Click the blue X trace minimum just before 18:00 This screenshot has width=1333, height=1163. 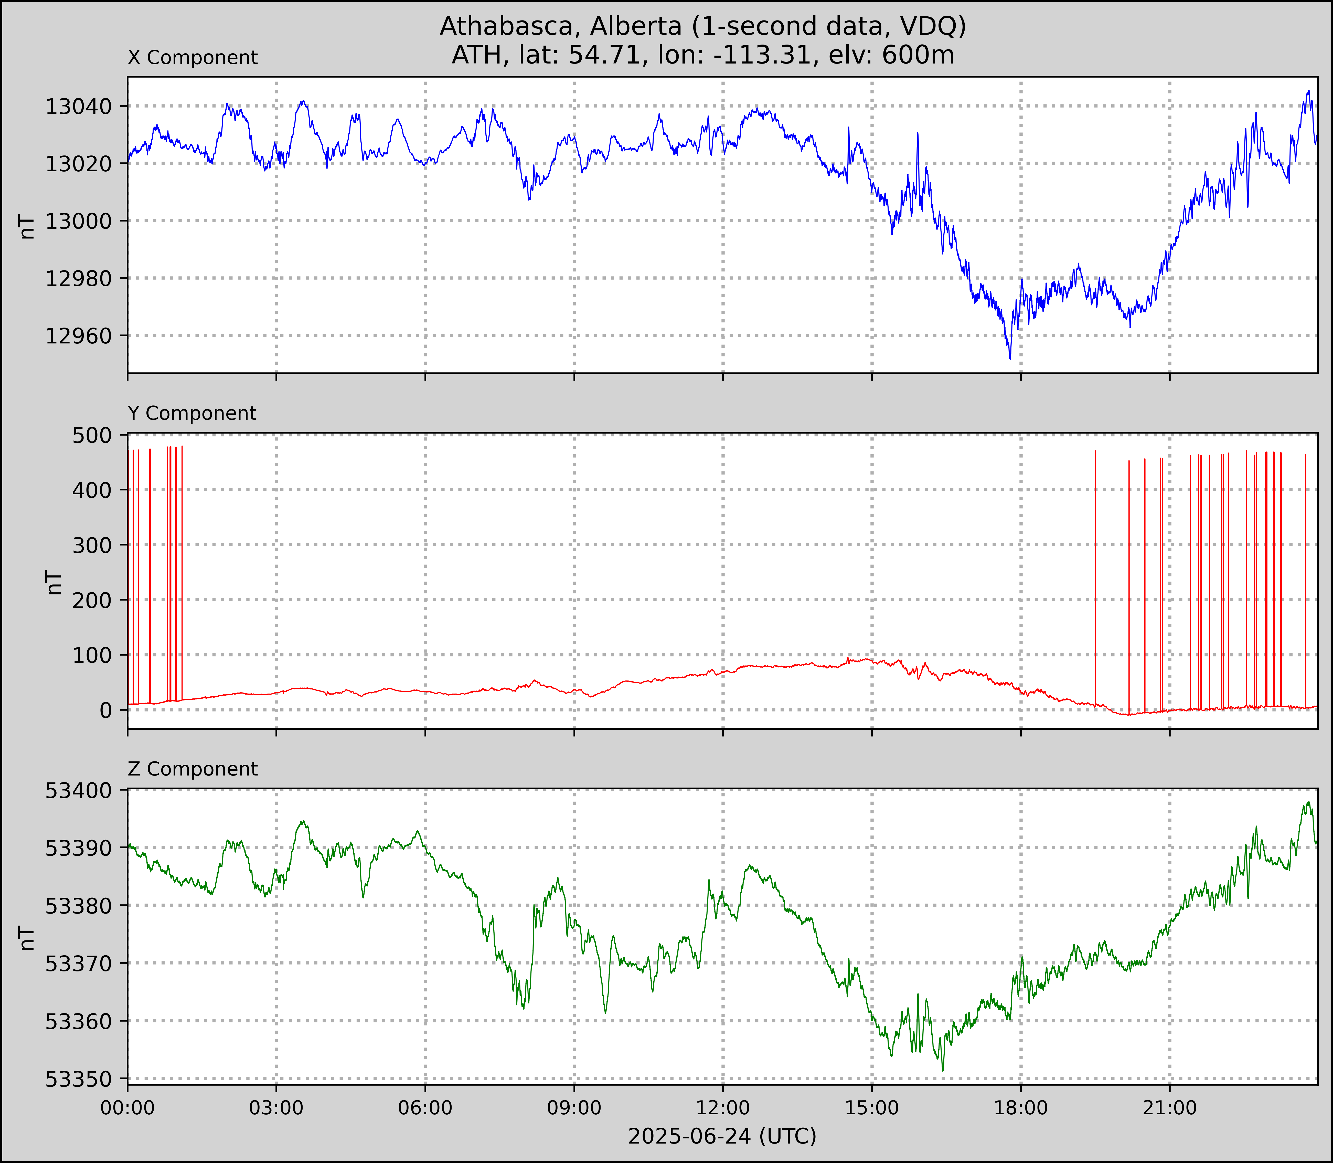click(1010, 358)
